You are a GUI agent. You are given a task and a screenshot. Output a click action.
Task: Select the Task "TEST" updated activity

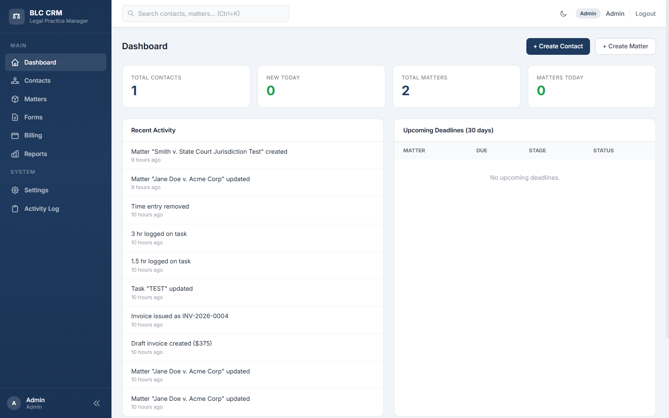(x=253, y=293)
